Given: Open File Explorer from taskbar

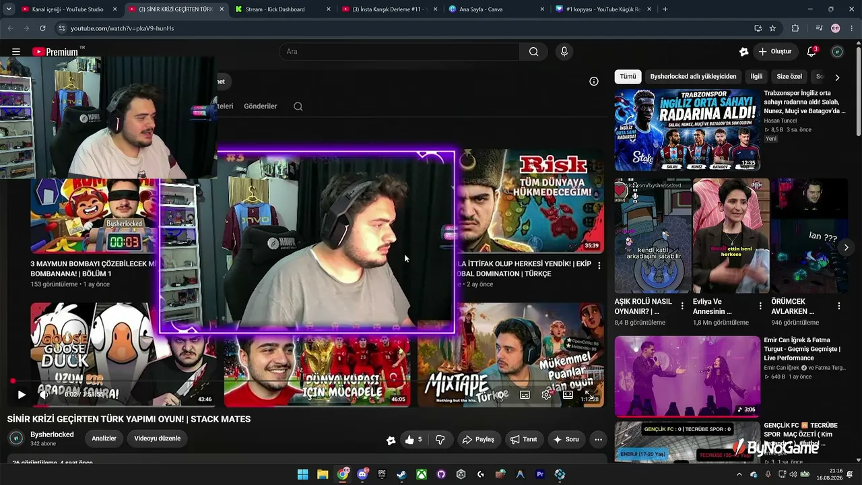Looking at the screenshot, I should [323, 474].
